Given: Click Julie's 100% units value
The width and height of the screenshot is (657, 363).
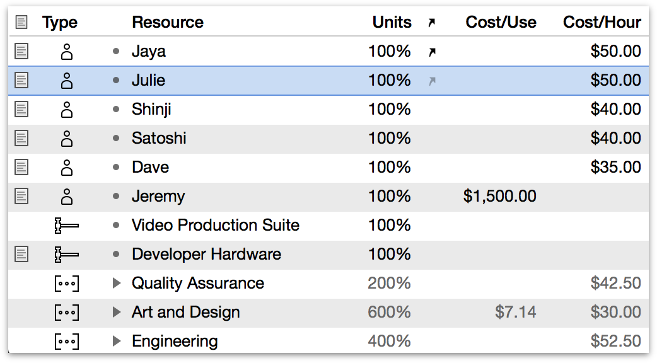Looking at the screenshot, I should pyautogui.click(x=389, y=80).
